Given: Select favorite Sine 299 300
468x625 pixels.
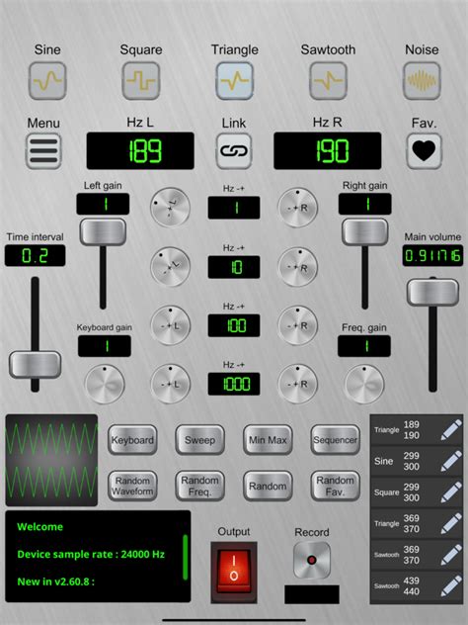Looking at the screenshot, I should pyautogui.click(x=417, y=461).
